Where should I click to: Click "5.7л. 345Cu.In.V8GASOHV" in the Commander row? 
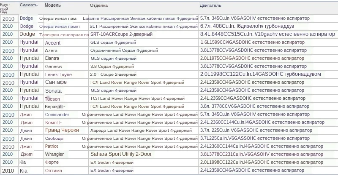[255, 115]
